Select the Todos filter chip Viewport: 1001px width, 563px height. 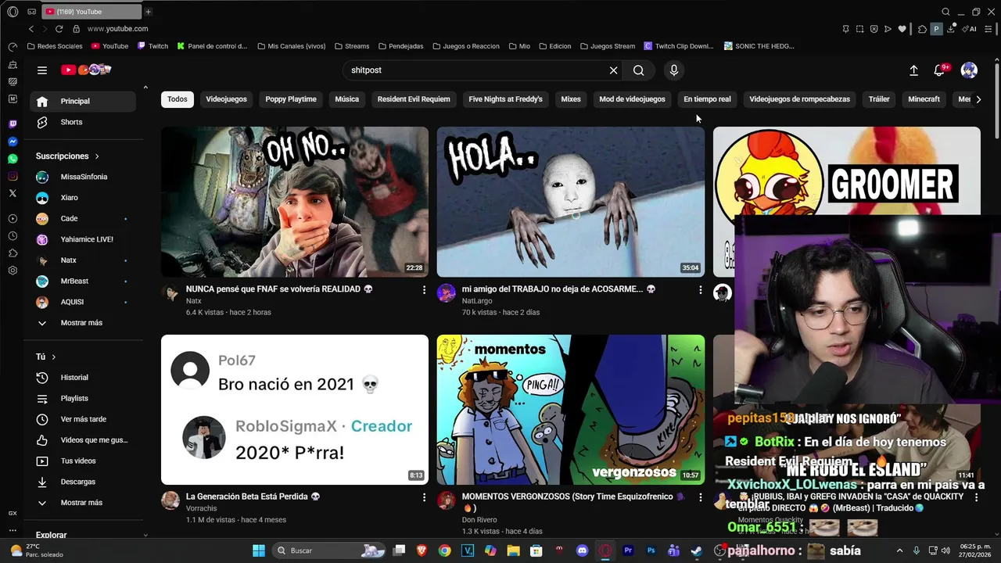[178, 99]
